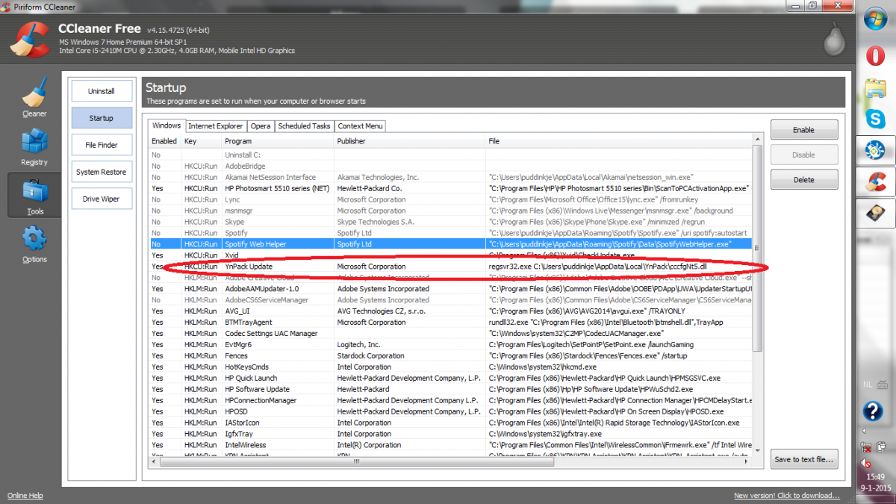Select the AVG_UI startup entry

449,311
